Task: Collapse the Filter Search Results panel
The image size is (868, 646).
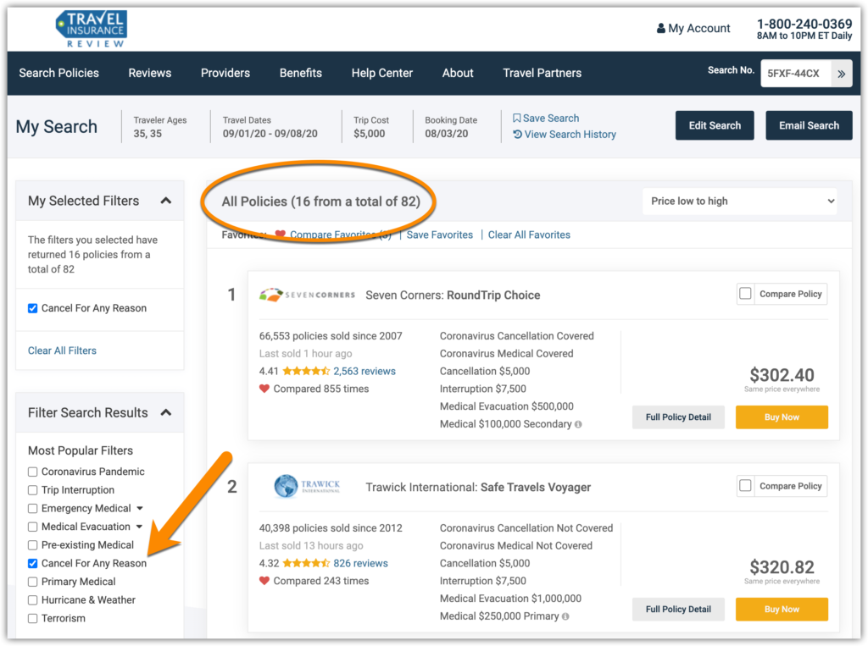Action: 165,412
